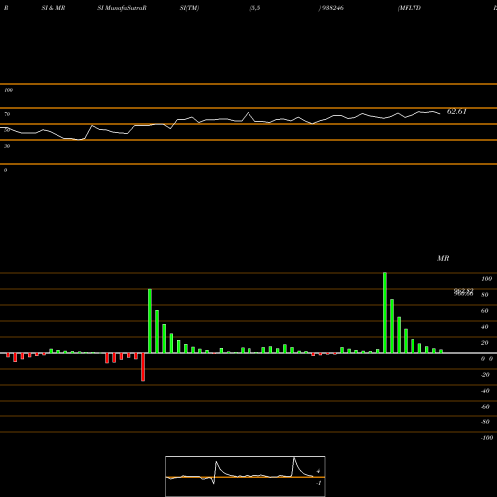Screen dimensions: 497x497
Task: Click the 'SI MunafaSutraR' header text
Action: 122,8
